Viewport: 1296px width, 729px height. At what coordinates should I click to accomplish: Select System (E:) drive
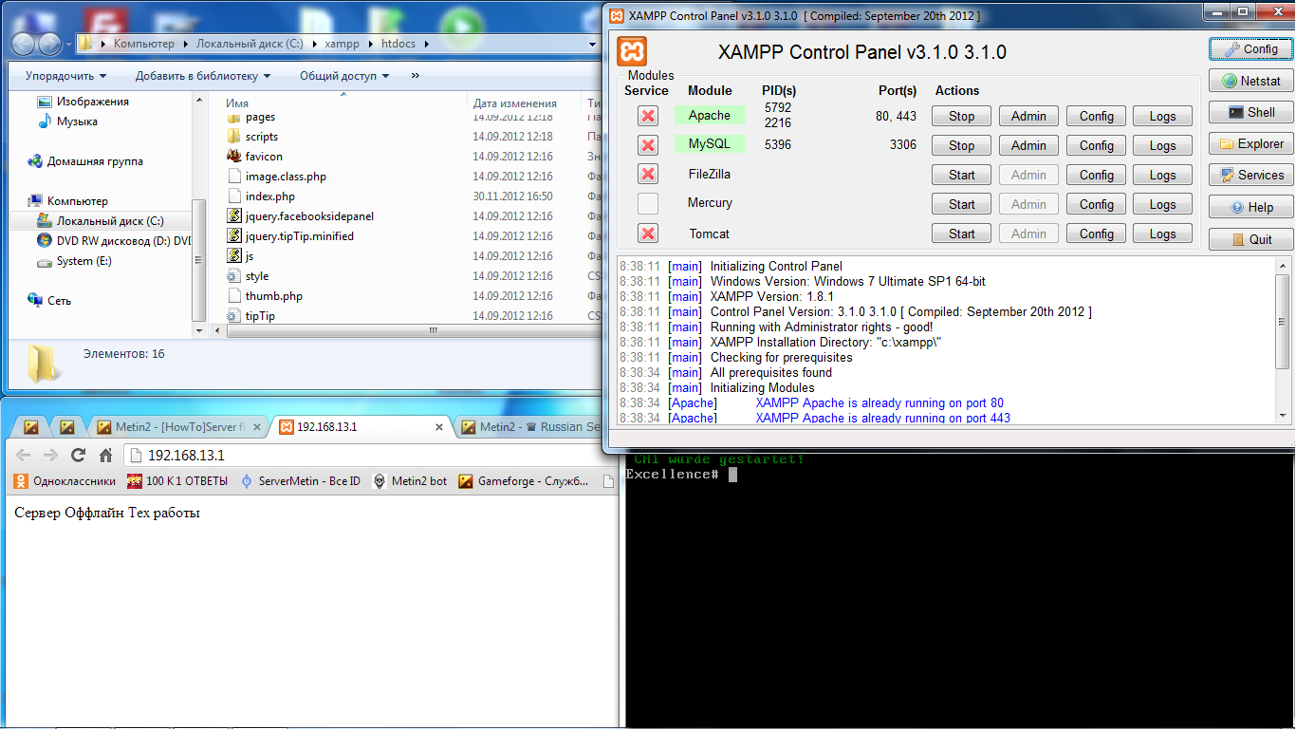pyautogui.click(x=74, y=261)
